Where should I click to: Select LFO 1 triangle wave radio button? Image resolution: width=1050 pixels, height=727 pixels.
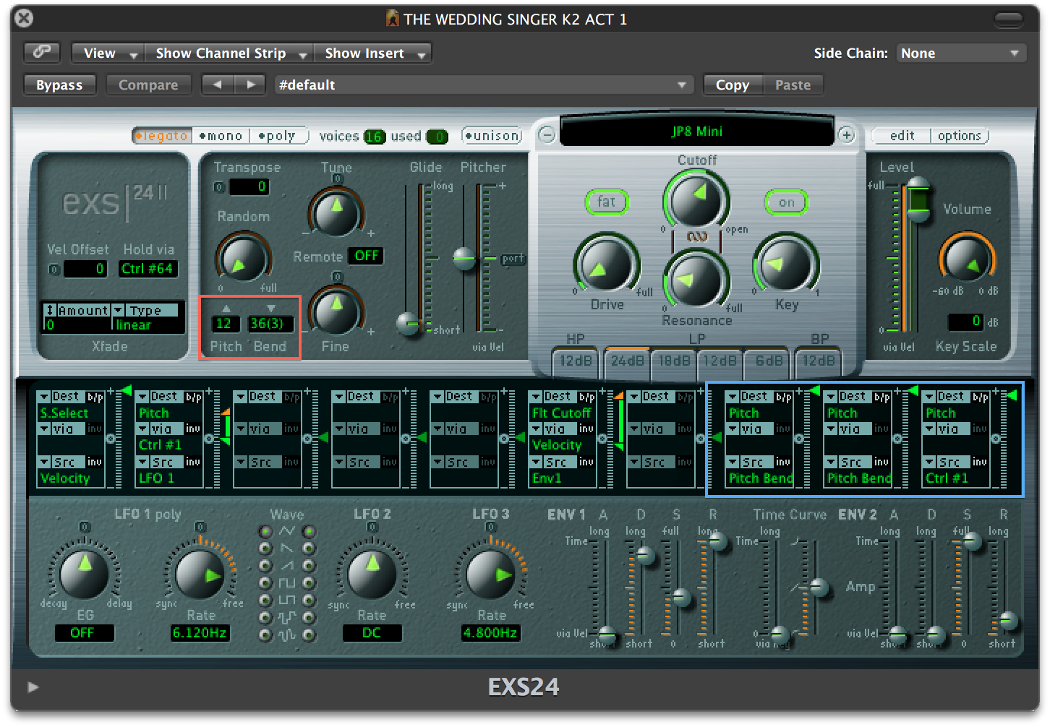(x=265, y=532)
